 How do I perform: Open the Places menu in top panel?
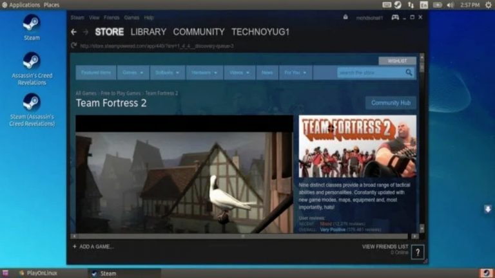click(52, 5)
